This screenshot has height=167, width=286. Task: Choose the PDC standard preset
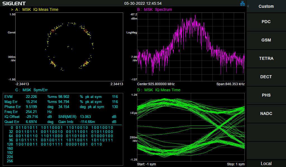[266, 22]
